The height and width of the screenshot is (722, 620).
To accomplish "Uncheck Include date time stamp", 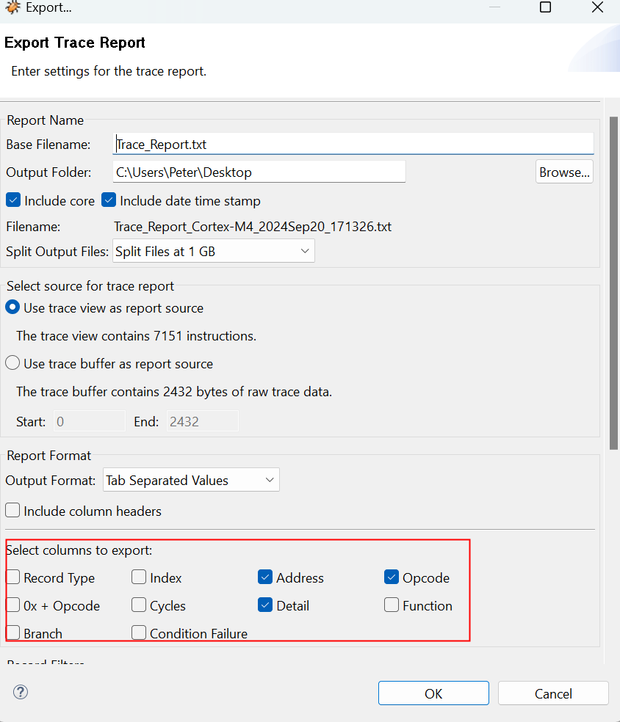I will 109,200.
